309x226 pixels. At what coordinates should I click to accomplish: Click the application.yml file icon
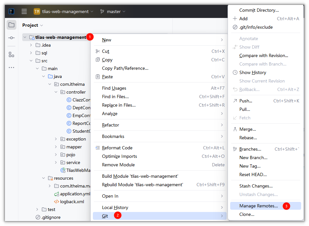tap(57, 194)
